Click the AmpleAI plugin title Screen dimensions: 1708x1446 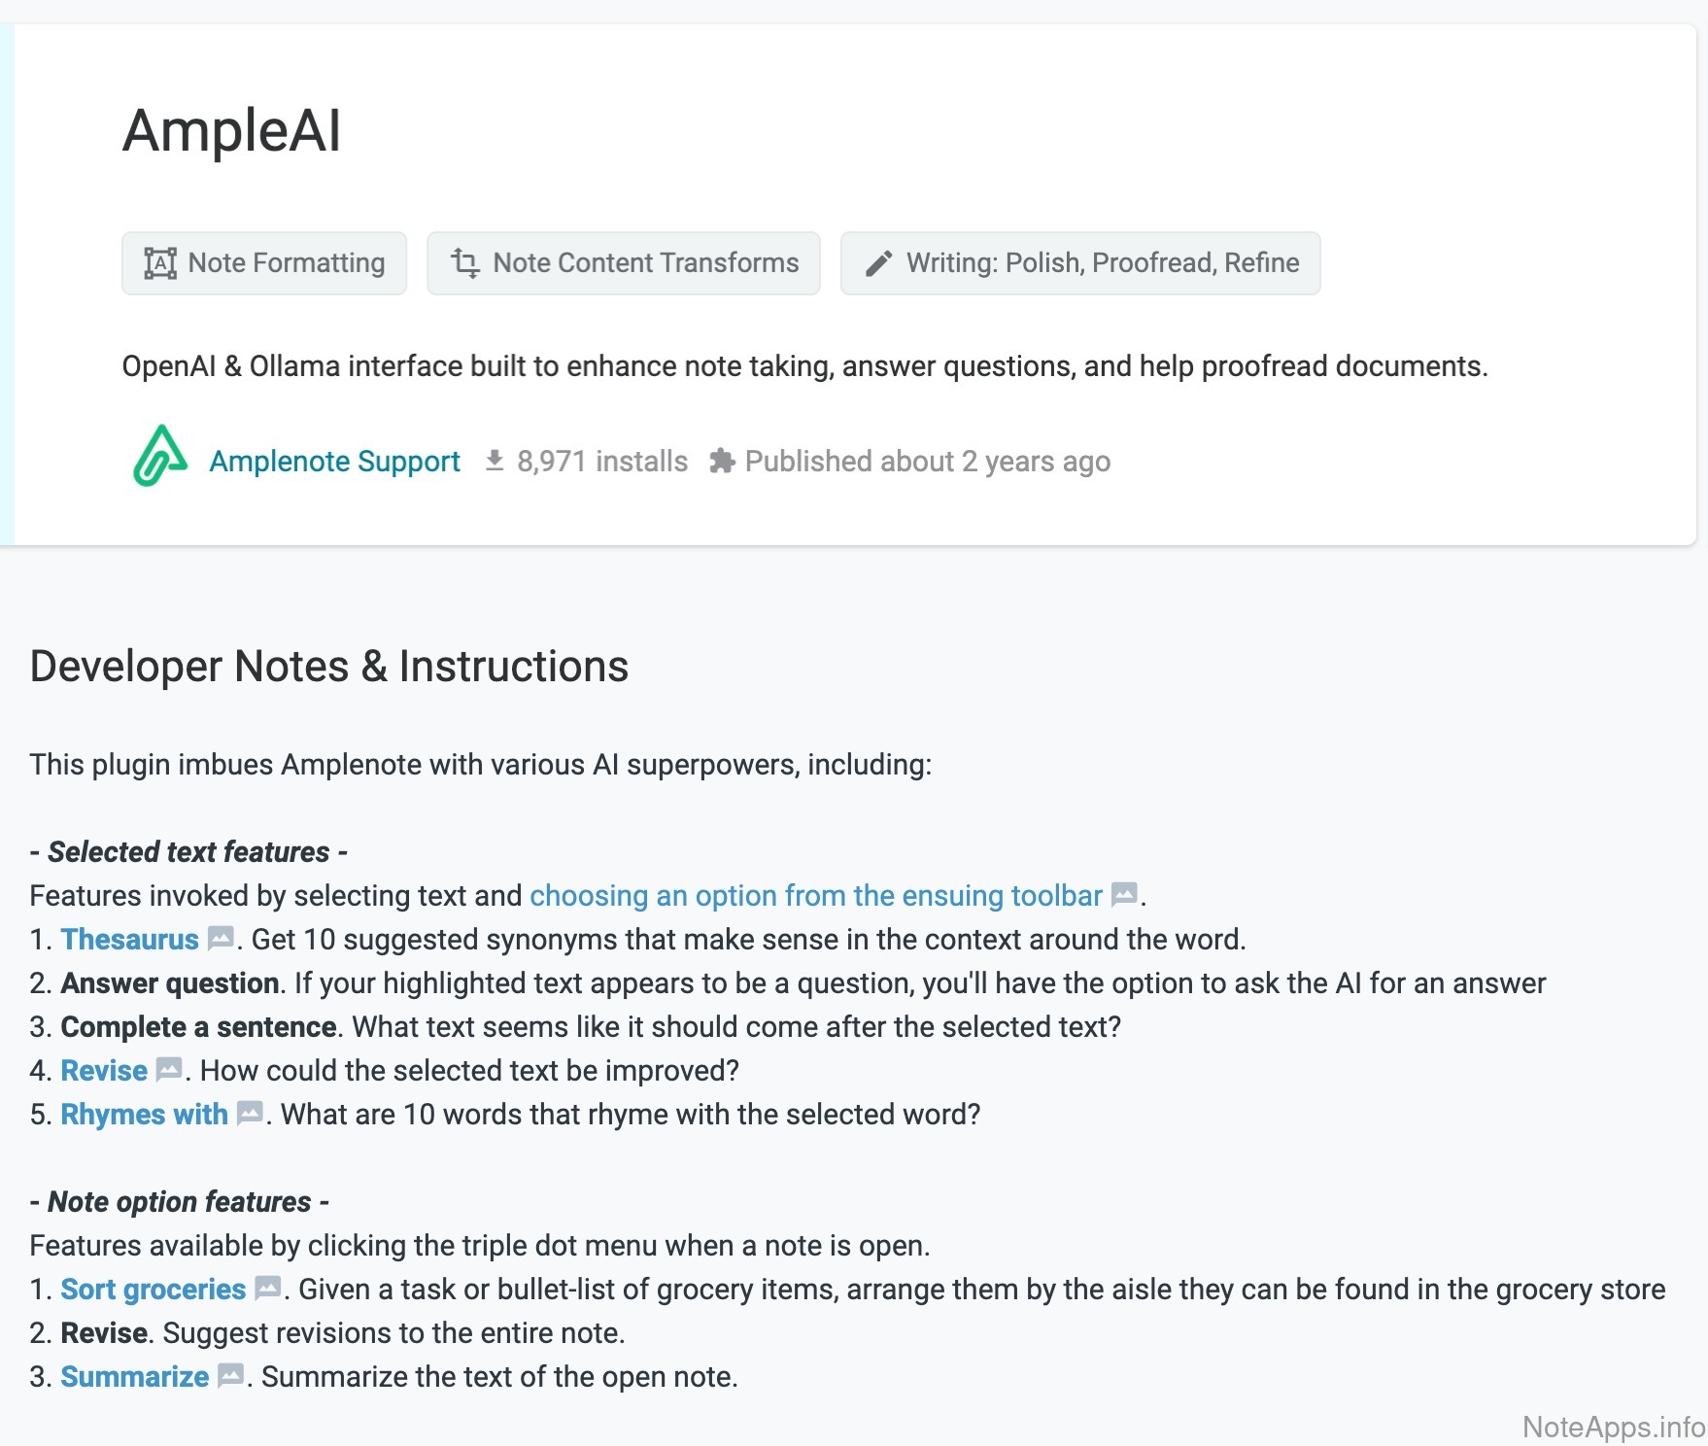[x=231, y=130]
